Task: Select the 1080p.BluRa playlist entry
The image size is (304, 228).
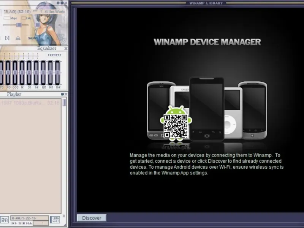Action: coord(30,103)
